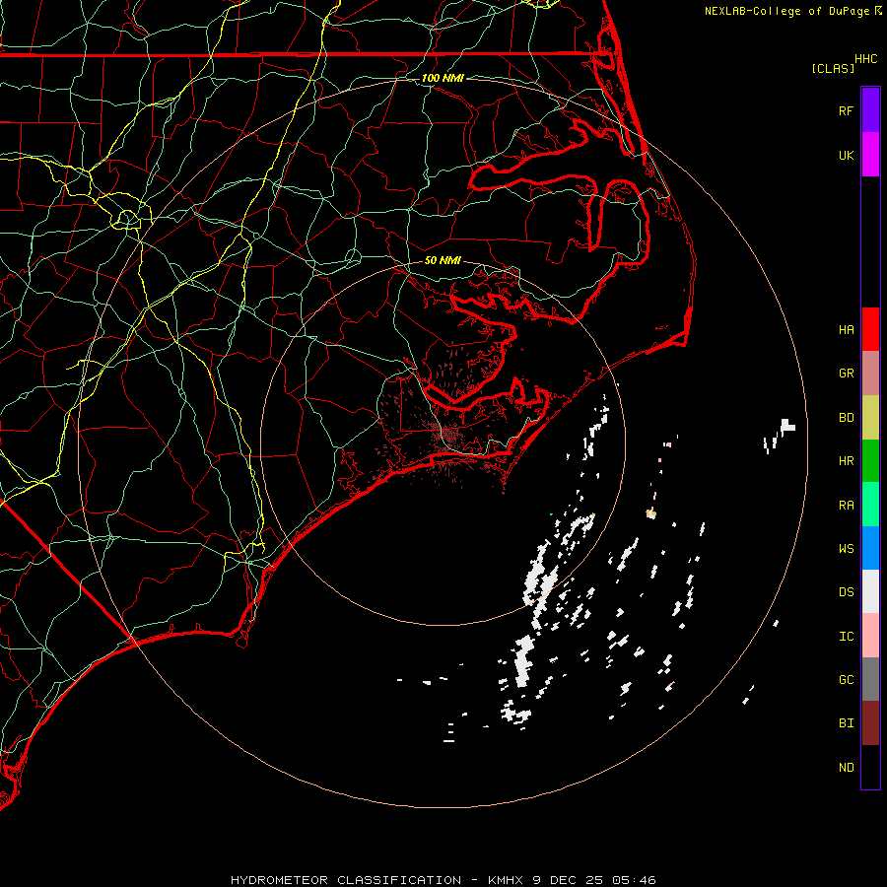Click the RF purple legend swatch
This screenshot has height=887, width=887.
click(870, 110)
